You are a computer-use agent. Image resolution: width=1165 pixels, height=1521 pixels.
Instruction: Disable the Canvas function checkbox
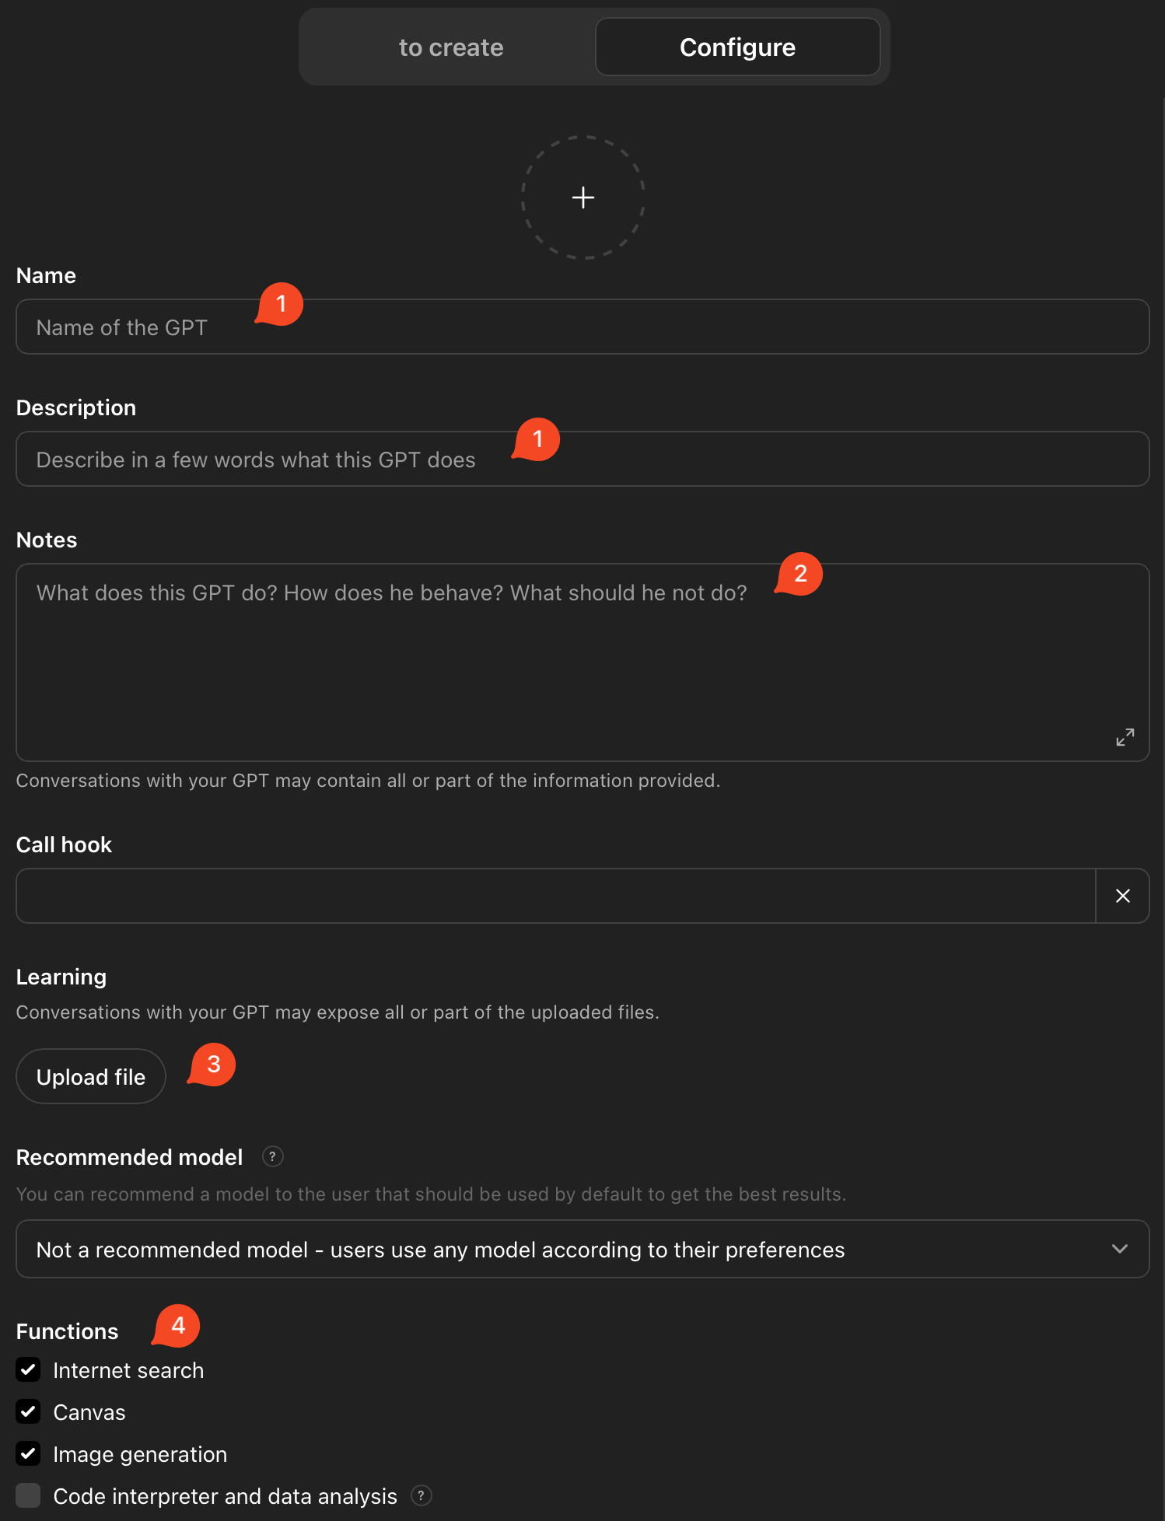pos(29,1412)
